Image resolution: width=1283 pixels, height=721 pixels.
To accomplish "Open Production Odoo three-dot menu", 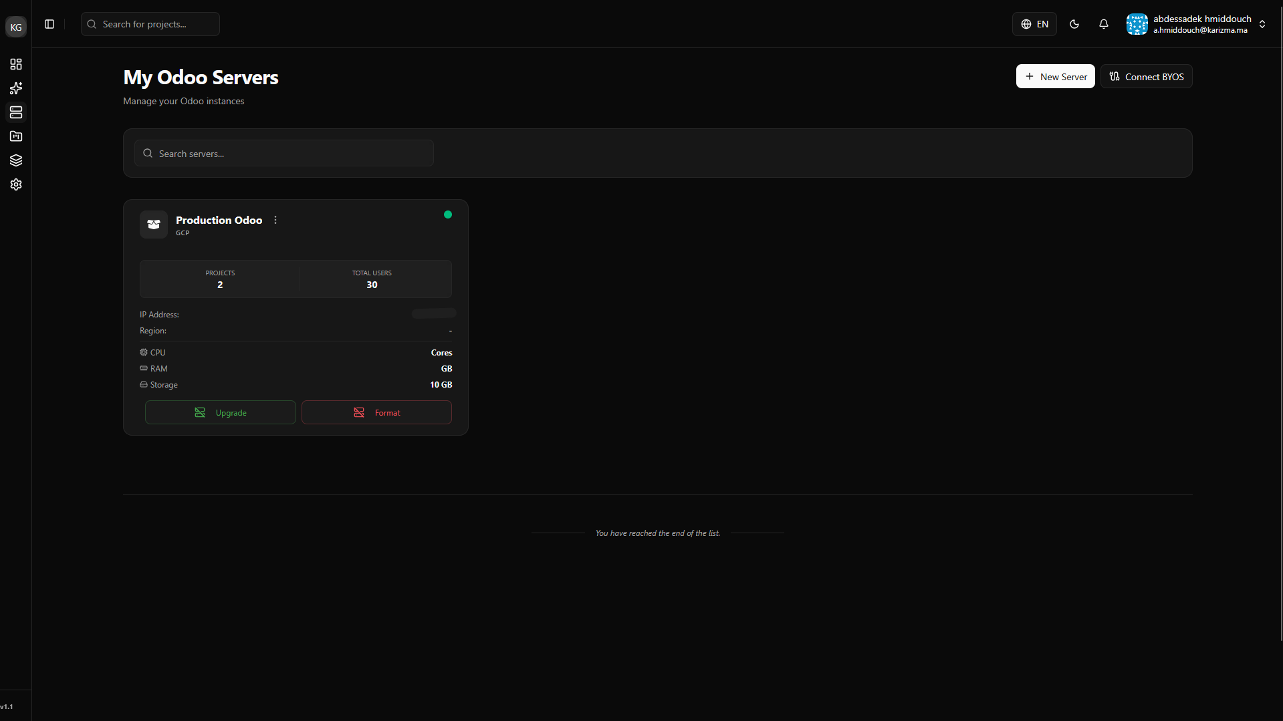I will 275,220.
